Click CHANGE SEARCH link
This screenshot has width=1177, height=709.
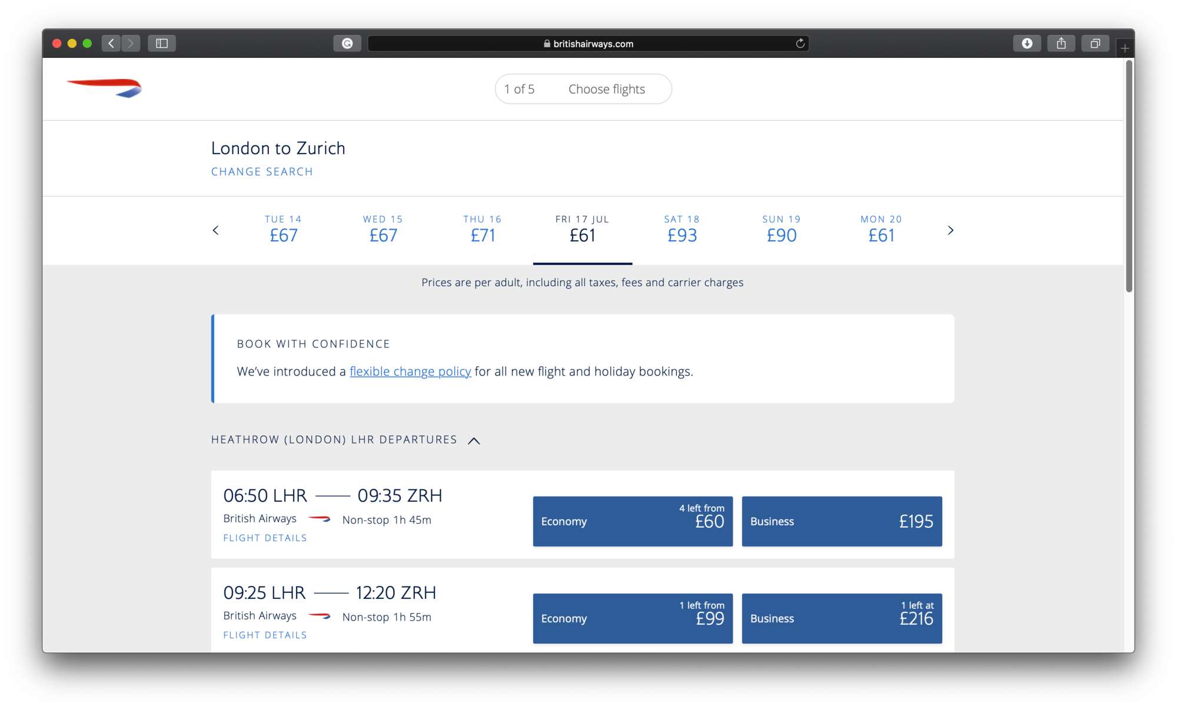pyautogui.click(x=262, y=172)
